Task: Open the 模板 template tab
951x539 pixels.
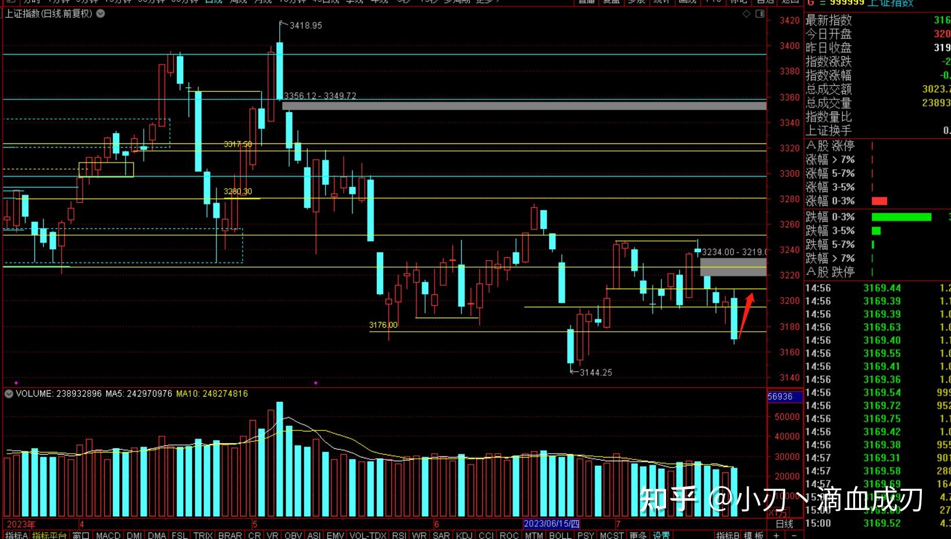Action: (x=754, y=535)
